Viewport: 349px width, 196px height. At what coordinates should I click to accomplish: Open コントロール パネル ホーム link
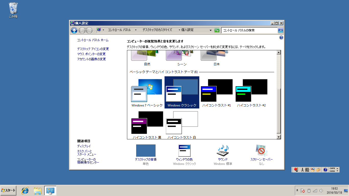tap(93, 40)
